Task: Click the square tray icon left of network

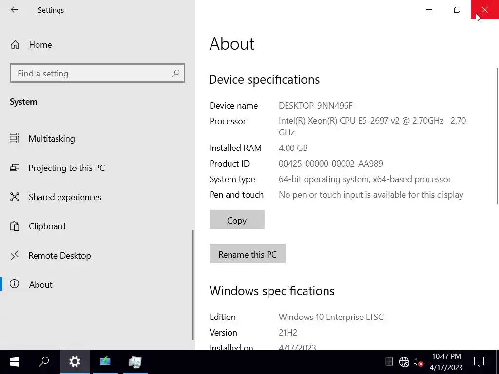Action: click(x=389, y=361)
